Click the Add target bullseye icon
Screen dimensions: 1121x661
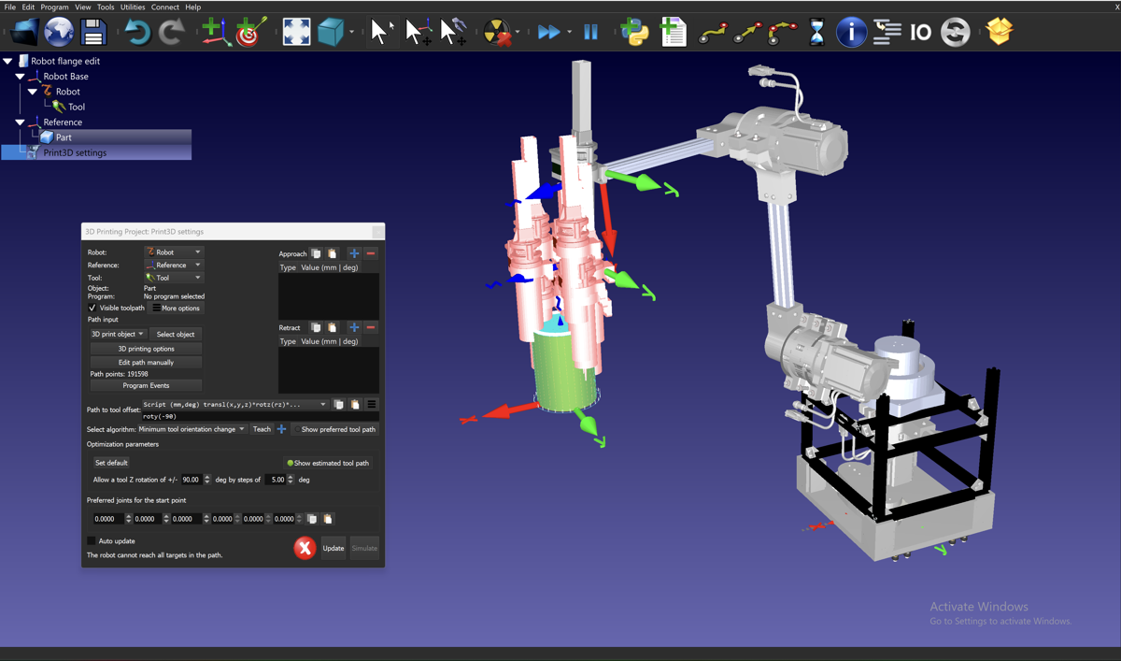tap(249, 33)
